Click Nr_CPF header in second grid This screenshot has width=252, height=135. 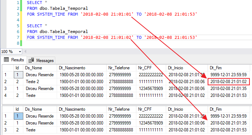tap(151, 109)
